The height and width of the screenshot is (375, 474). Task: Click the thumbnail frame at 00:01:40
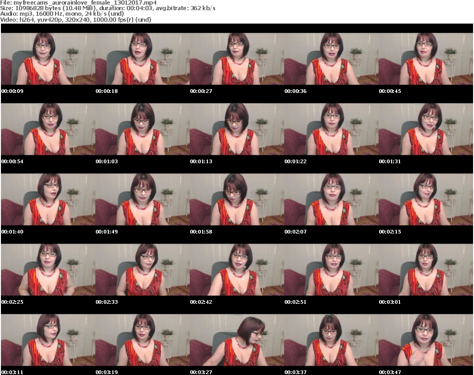click(x=48, y=199)
